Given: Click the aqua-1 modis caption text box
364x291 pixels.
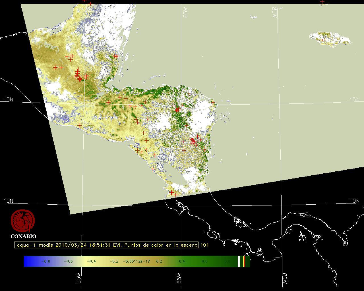Looking at the screenshot, I should [106, 245].
